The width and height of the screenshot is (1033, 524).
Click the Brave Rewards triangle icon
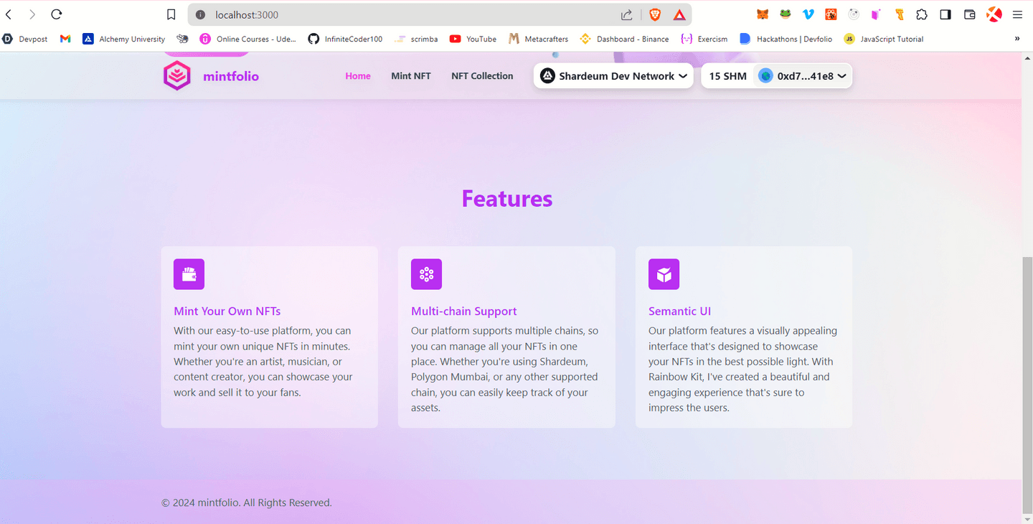pyautogui.click(x=679, y=14)
